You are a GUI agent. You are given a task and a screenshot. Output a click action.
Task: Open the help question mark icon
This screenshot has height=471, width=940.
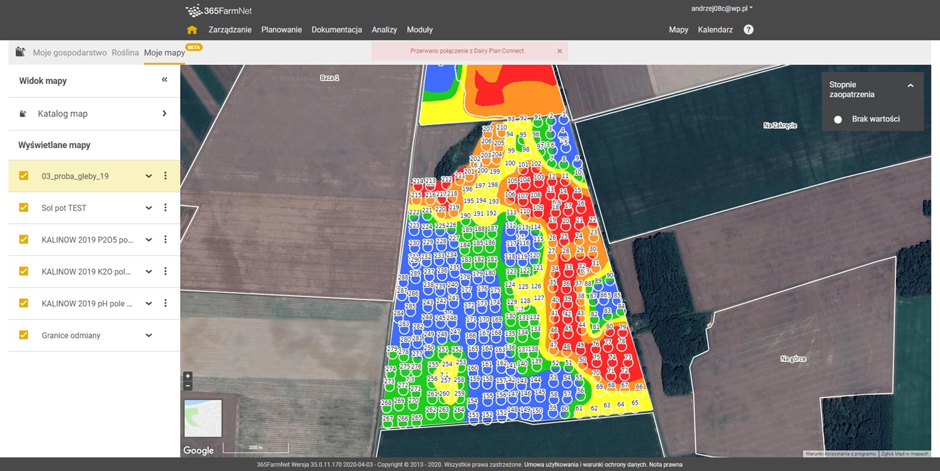748,30
